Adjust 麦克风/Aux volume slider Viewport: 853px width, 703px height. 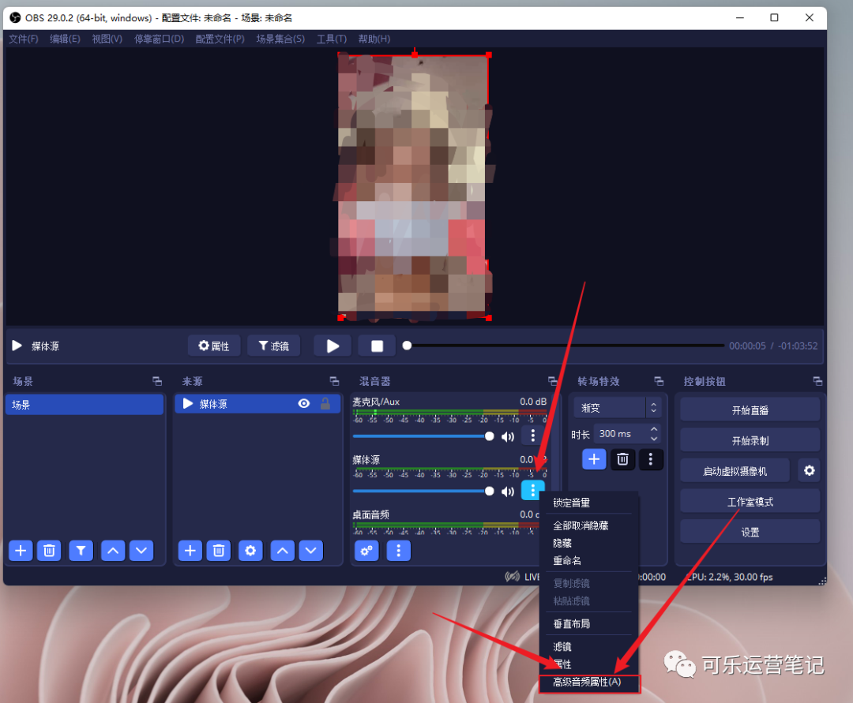423,436
